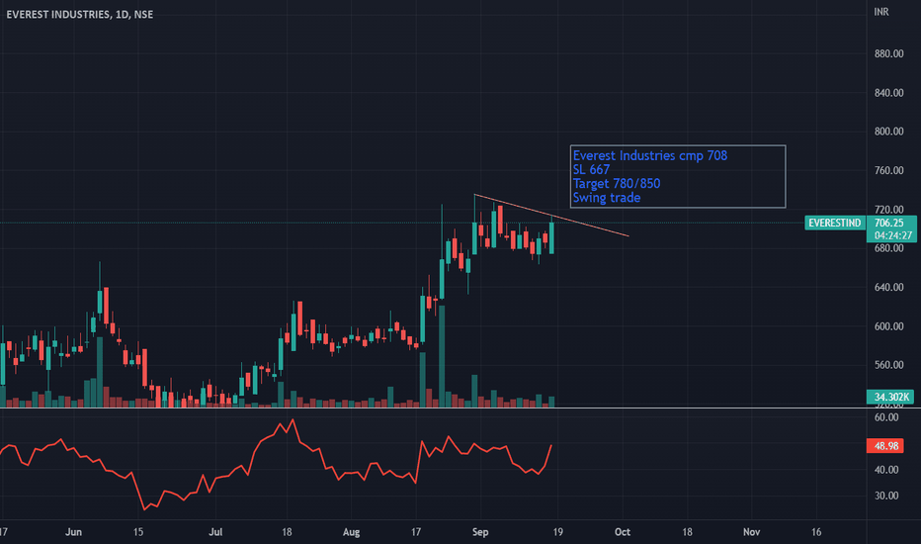Click the 600.00 price axis label
Screen dimensions: 921x544
[x=888, y=326]
